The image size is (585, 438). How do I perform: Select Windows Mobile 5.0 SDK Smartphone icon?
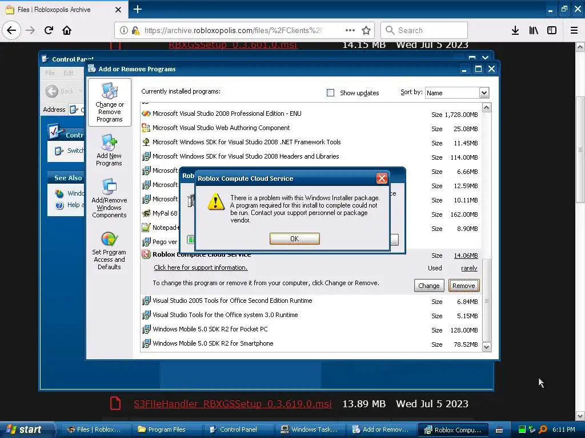[x=146, y=343]
